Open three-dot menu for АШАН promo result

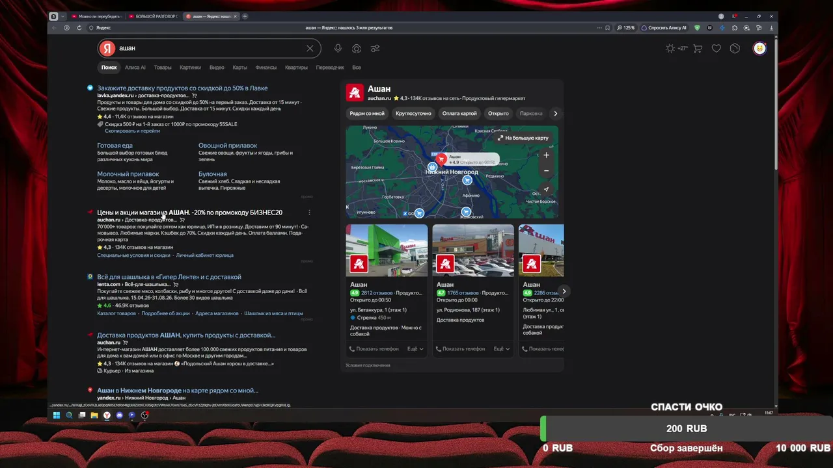tap(309, 213)
